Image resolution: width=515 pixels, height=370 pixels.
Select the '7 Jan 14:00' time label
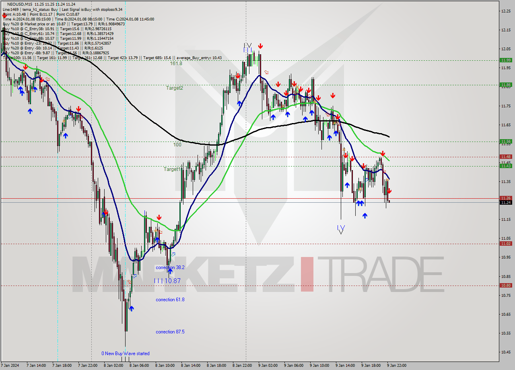(37, 366)
